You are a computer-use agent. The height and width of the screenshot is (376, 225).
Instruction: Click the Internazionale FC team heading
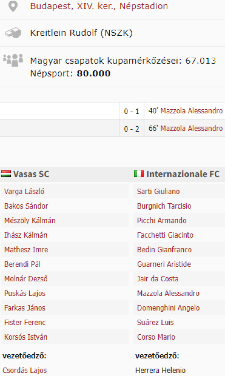tap(183, 174)
